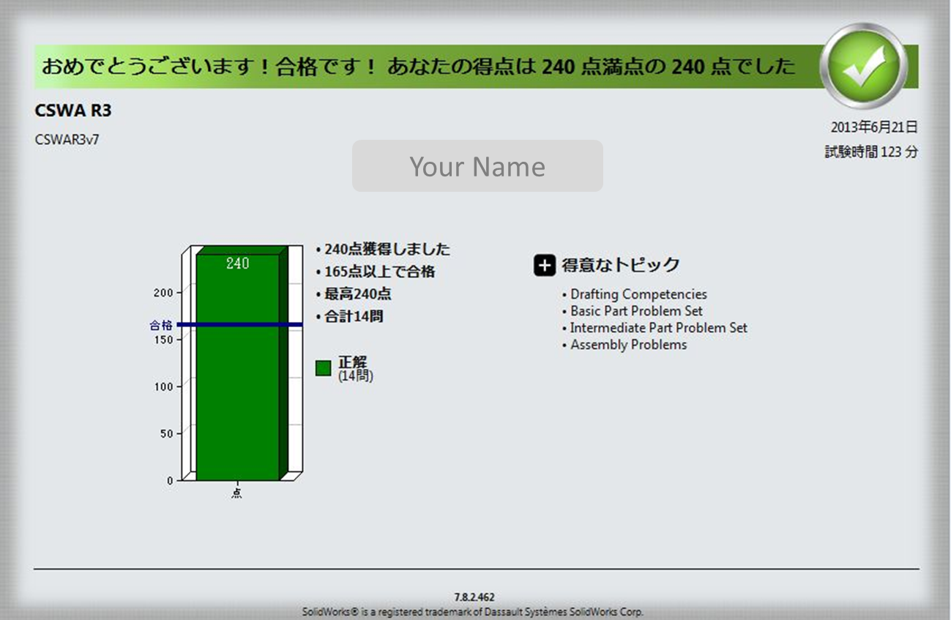Click the 点 label under the bar
Screen dimensions: 951x620
[x=236, y=494]
